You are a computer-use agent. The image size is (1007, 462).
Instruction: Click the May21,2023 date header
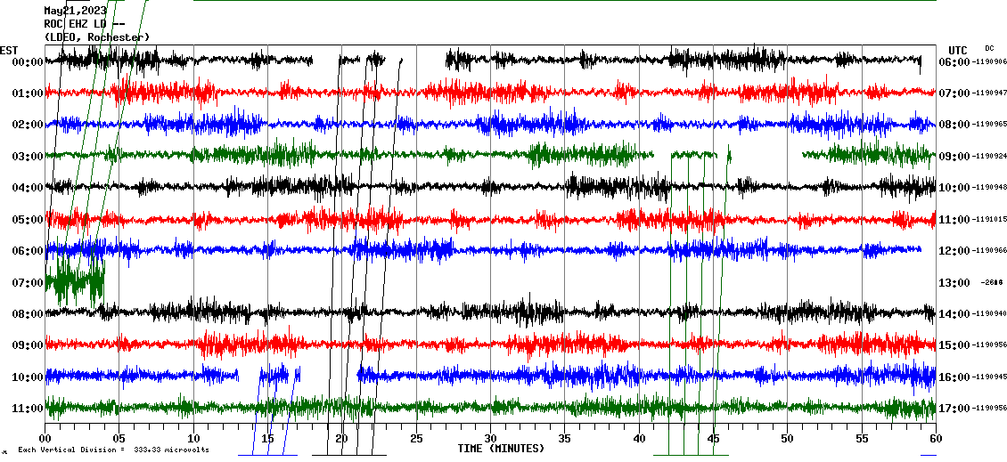(x=75, y=11)
